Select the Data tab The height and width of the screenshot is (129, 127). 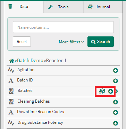[x=24, y=7]
